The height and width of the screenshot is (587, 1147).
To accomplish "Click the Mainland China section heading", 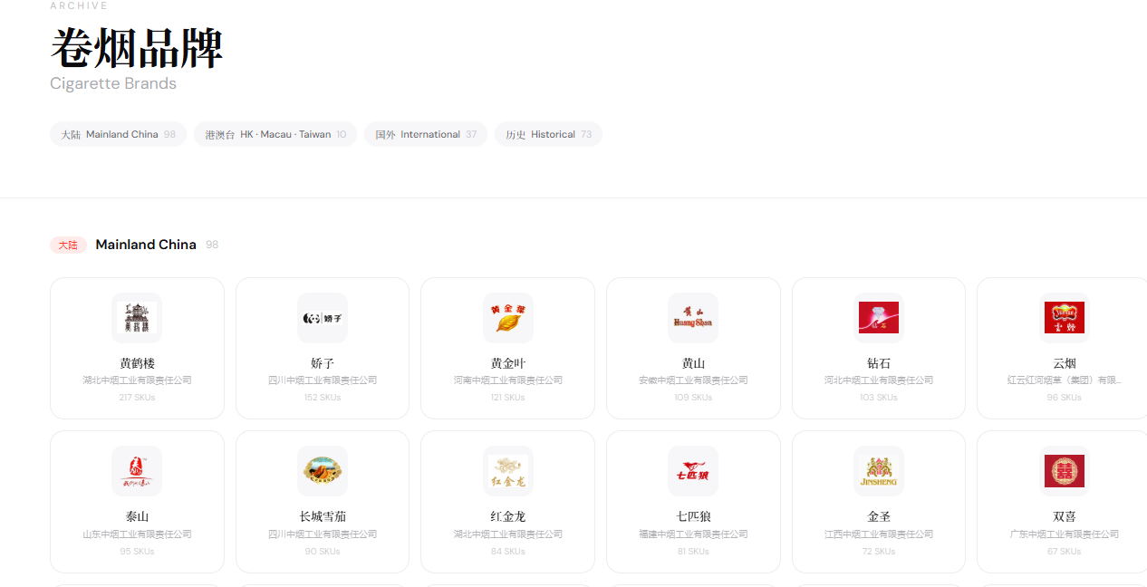I will (146, 245).
